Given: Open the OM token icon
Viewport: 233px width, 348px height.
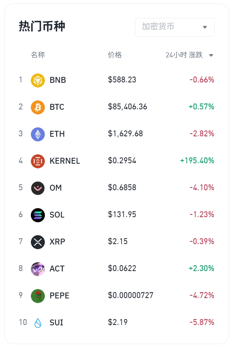Looking at the screenshot, I should (38, 188).
